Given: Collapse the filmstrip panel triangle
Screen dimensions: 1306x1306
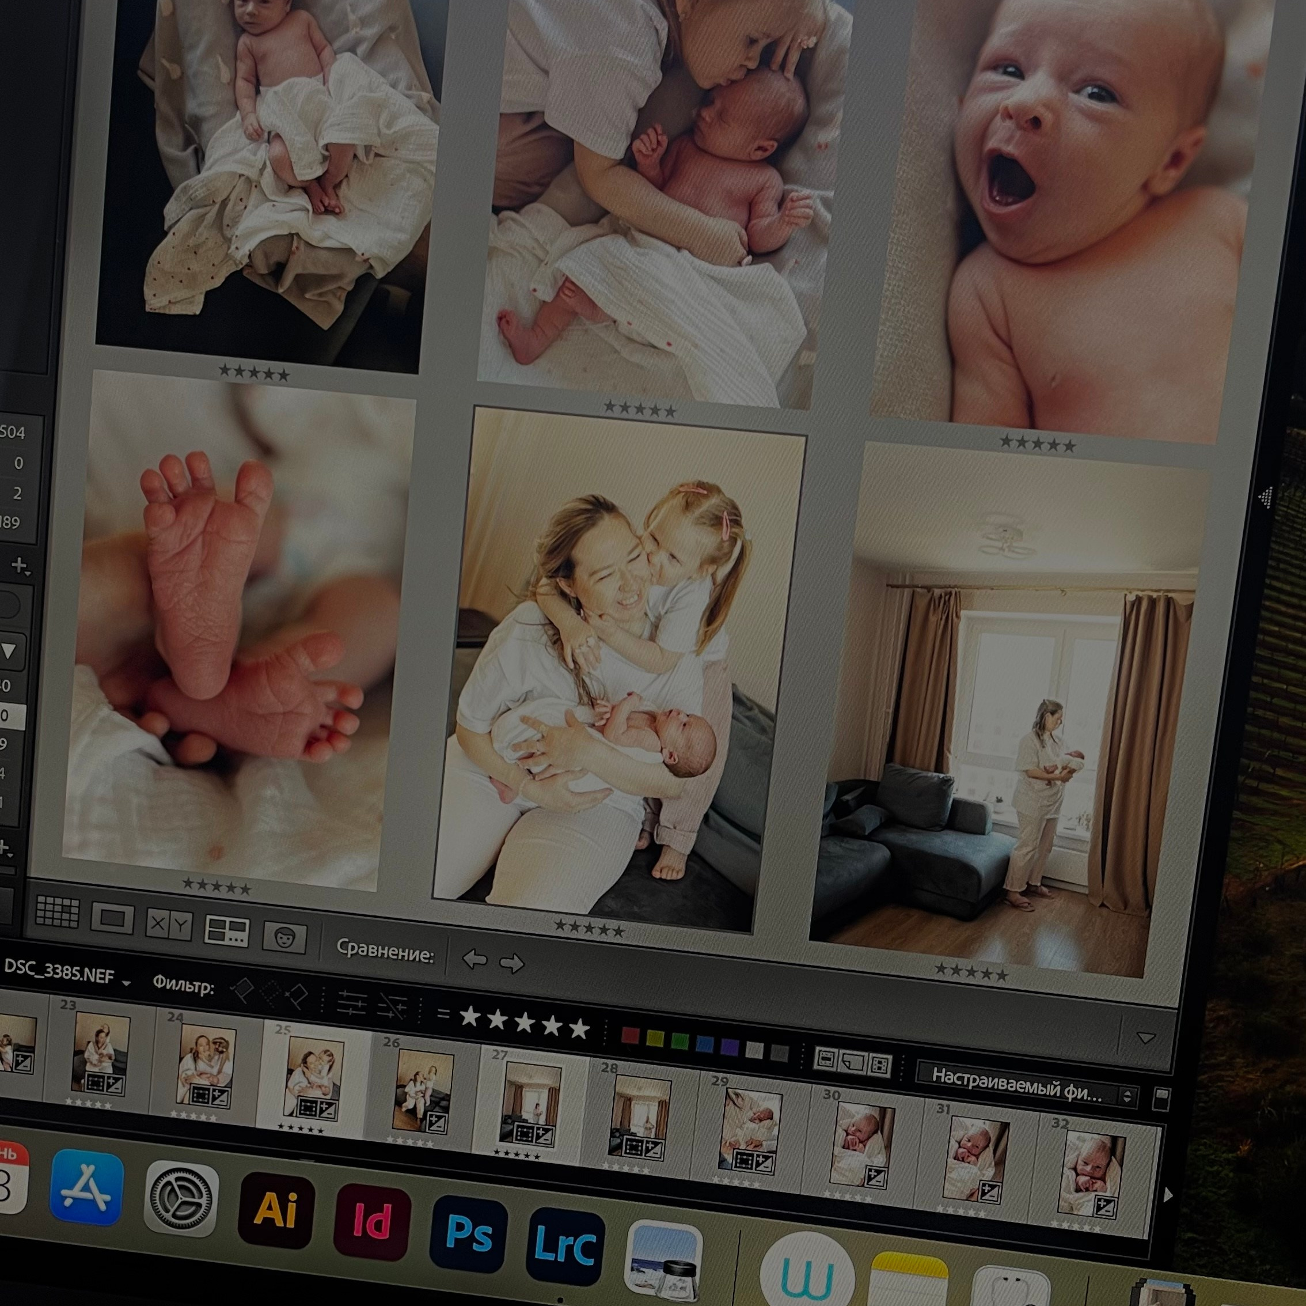Looking at the screenshot, I should (x=1145, y=1038).
